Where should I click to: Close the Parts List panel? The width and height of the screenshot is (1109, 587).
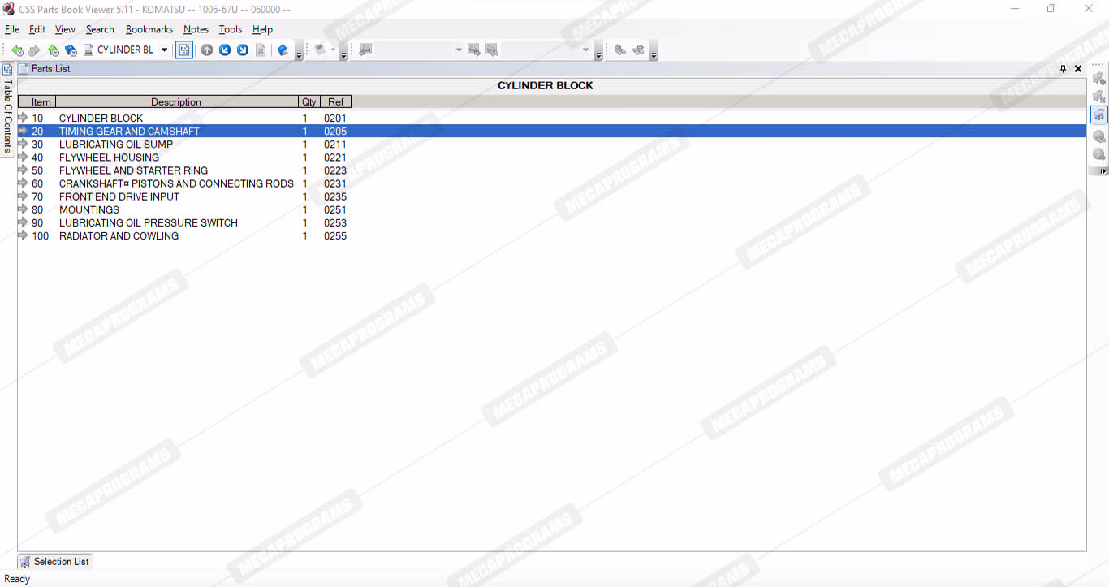coord(1078,69)
